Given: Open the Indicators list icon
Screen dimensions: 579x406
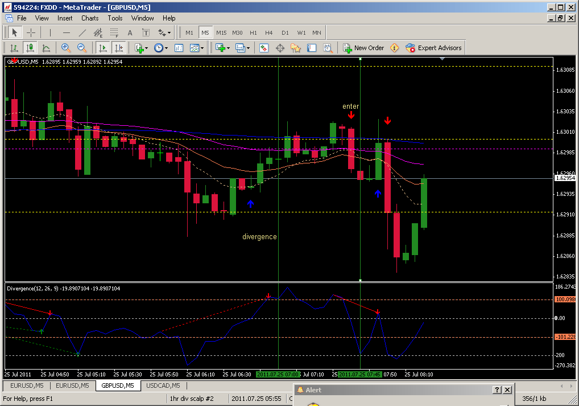Looking at the screenshot, I should [x=139, y=48].
